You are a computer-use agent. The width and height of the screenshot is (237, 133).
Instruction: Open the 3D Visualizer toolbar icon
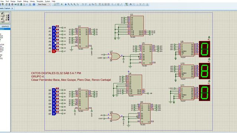point(15,4)
